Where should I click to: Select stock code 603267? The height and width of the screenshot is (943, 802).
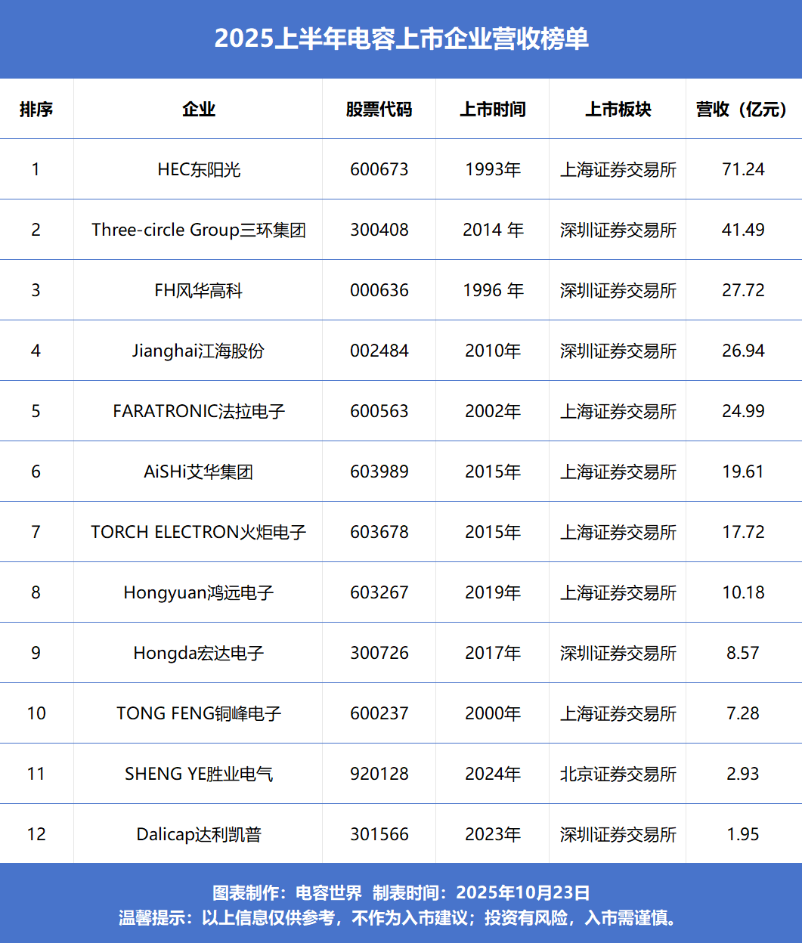[379, 592]
